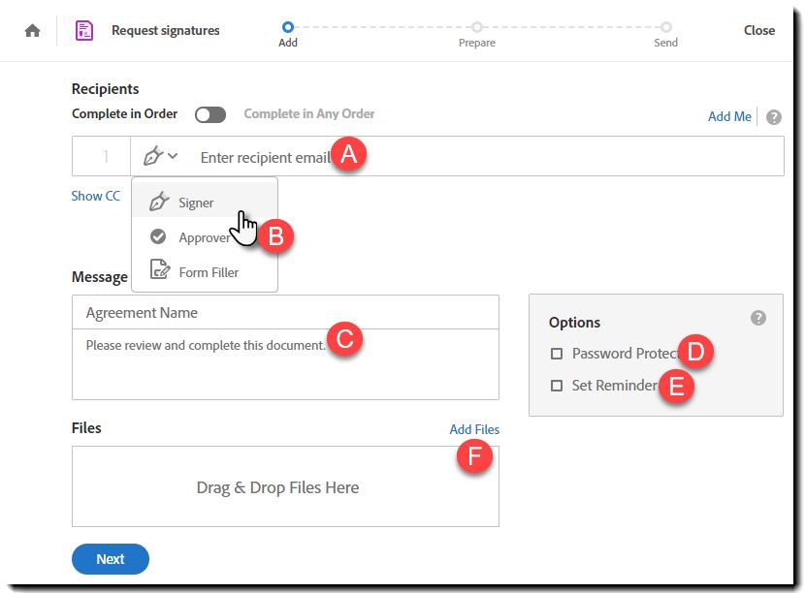Click the Form Filler document icon
The width and height of the screenshot is (805, 593).
160,269
